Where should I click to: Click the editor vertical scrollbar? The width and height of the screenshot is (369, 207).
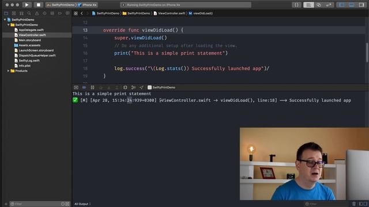click(x=367, y=52)
